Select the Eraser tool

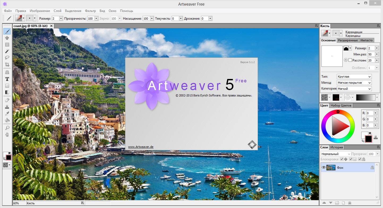click(7, 100)
